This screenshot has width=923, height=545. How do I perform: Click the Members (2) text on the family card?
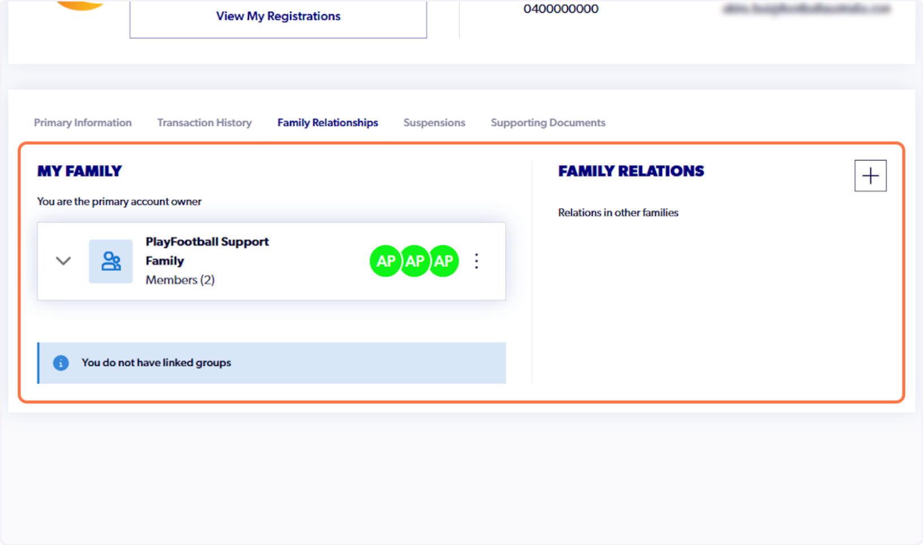(x=180, y=279)
